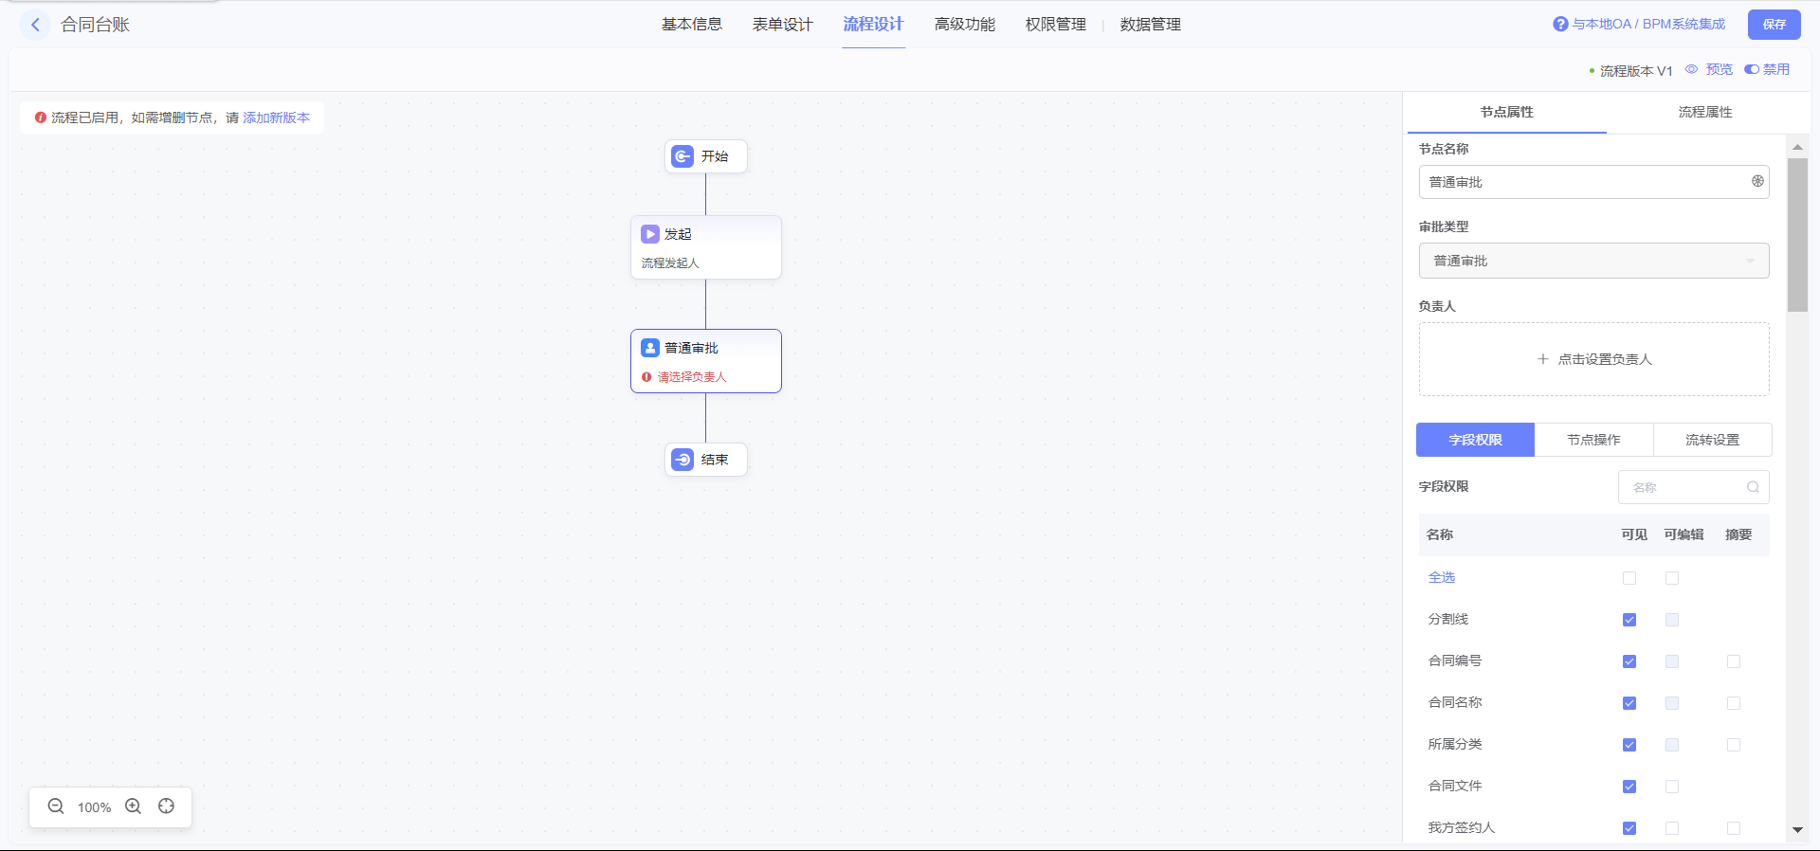
Task: Check 摘要 checkbox for 合同名称
Action: [1734, 703]
